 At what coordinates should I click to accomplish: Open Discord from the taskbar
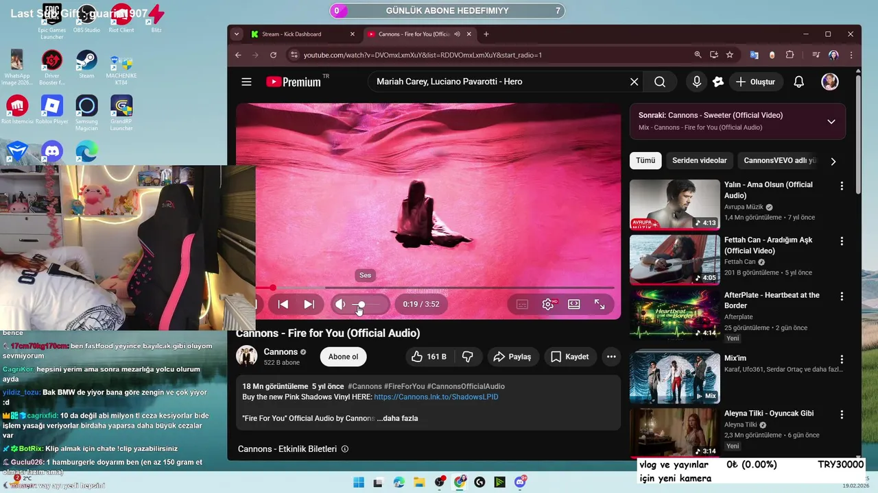521,483
